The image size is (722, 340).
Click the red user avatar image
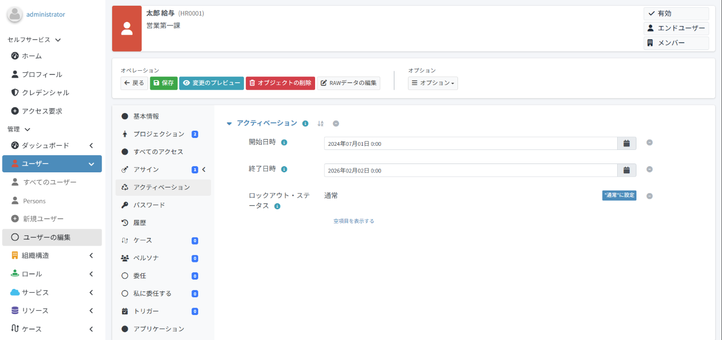pos(127,29)
